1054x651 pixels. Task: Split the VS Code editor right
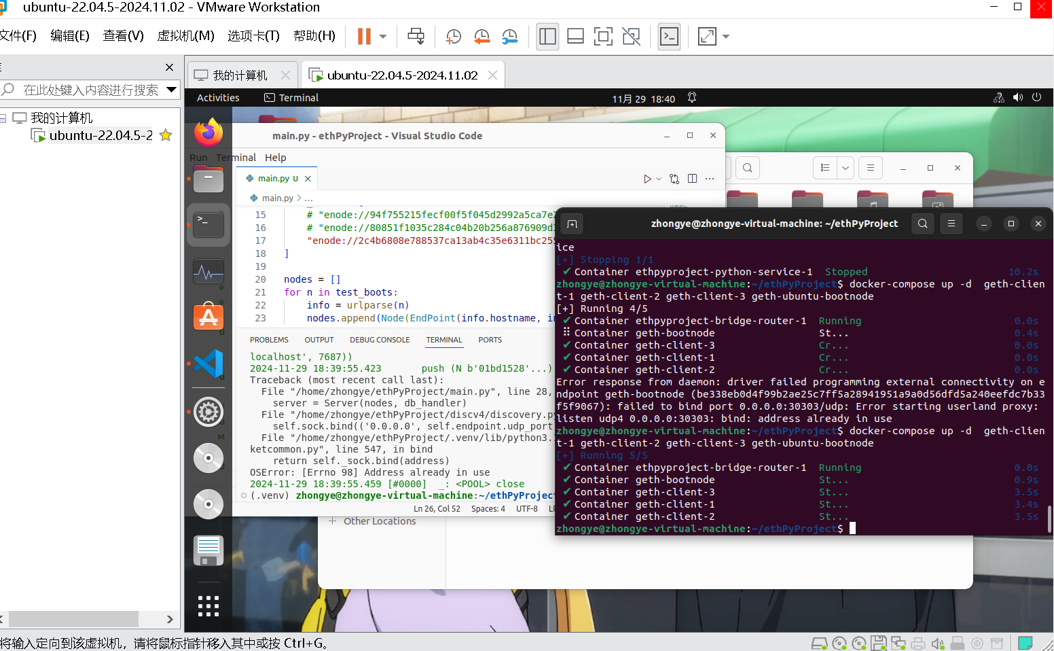[692, 179]
